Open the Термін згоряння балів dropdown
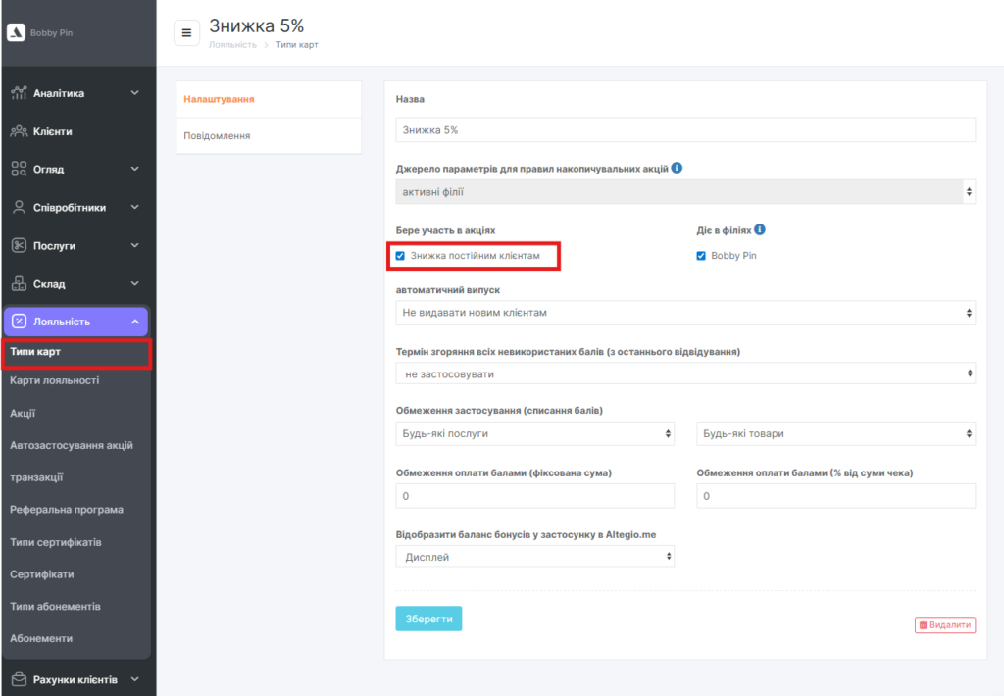This screenshot has height=696, width=1004. (x=685, y=373)
